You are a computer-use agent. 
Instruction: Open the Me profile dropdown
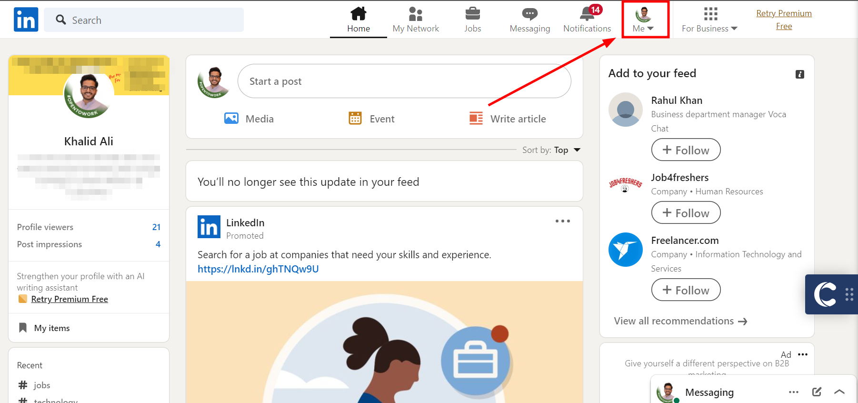[643, 20]
